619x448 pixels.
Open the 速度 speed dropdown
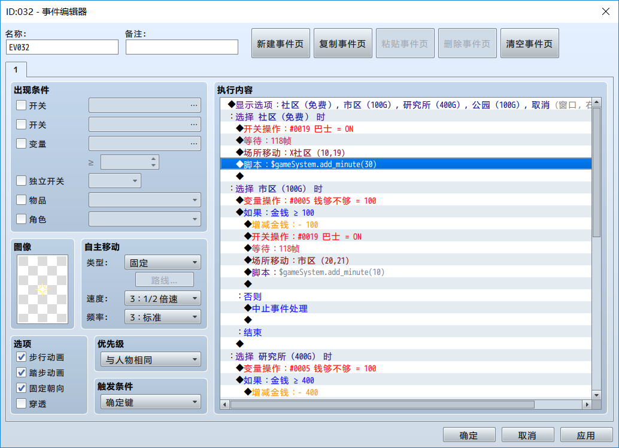click(163, 298)
